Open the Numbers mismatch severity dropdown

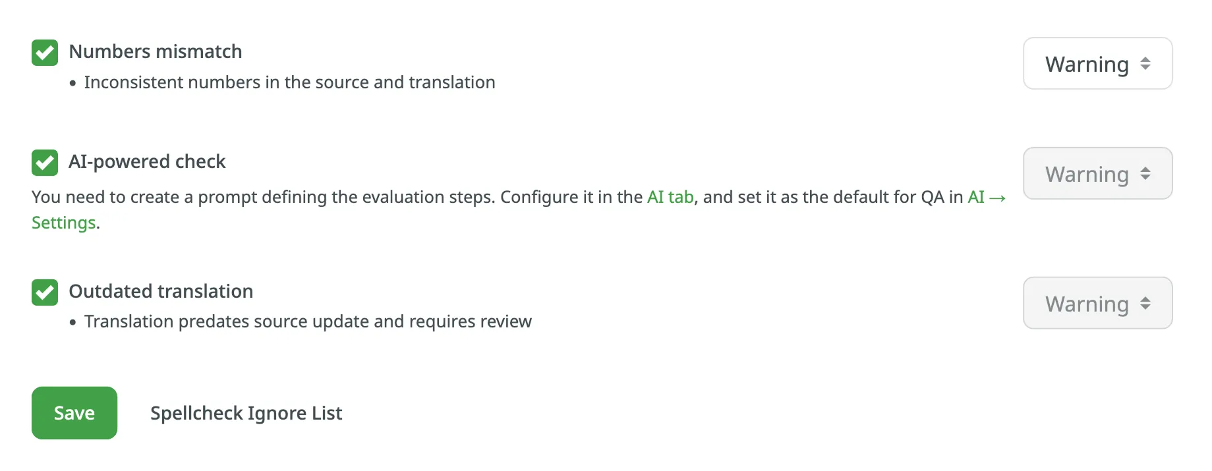(1097, 64)
